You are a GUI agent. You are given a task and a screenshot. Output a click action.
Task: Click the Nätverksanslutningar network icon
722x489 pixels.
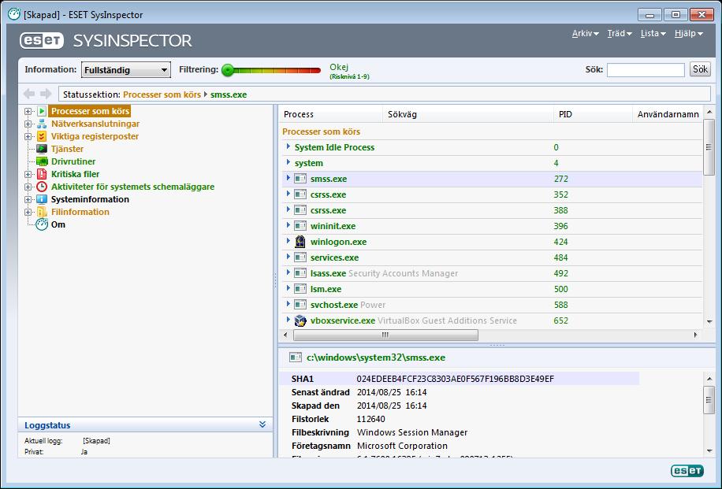tap(42, 124)
